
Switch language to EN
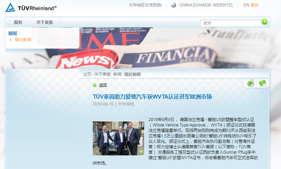(x=246, y=5)
